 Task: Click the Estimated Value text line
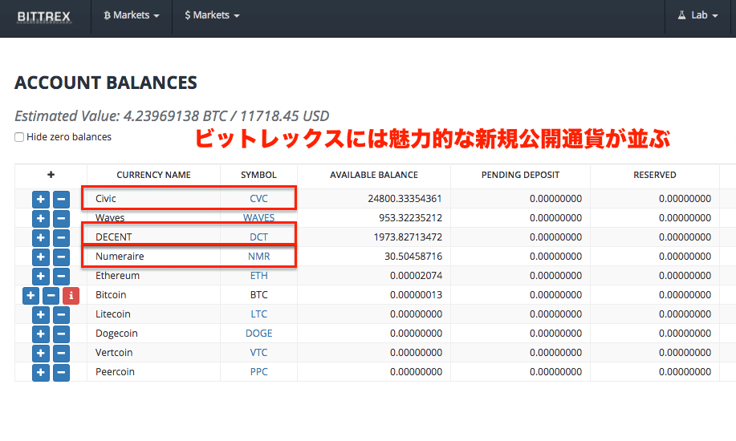click(172, 116)
